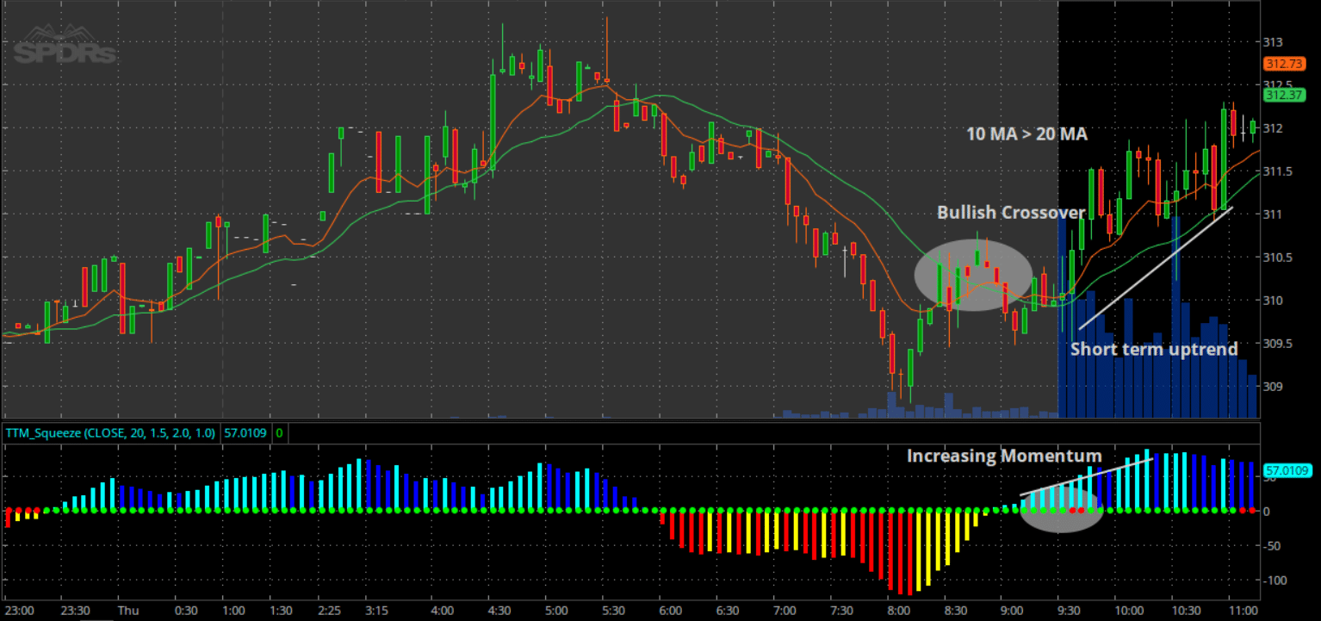
Task: Select the 2:25 time axis label
Action: pos(330,610)
